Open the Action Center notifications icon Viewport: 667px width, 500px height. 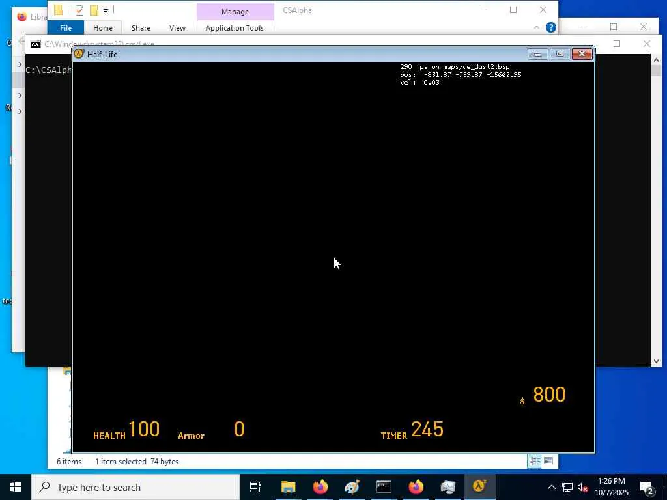point(647,488)
